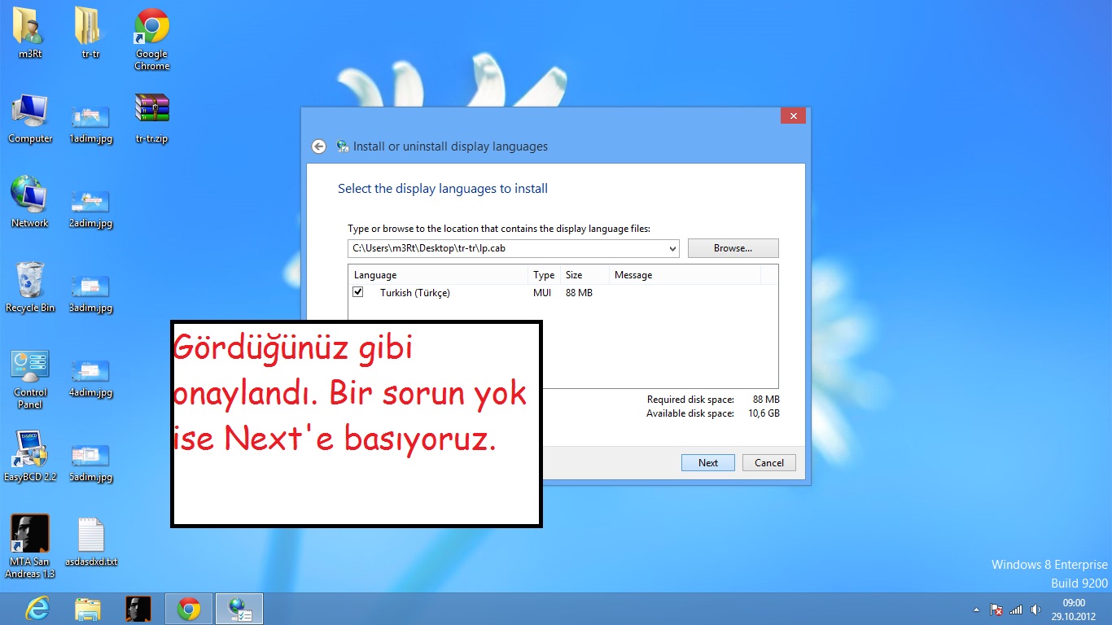Image resolution: width=1112 pixels, height=625 pixels.
Task: Click the taskbar clock showing 09:00
Action: 1074,610
